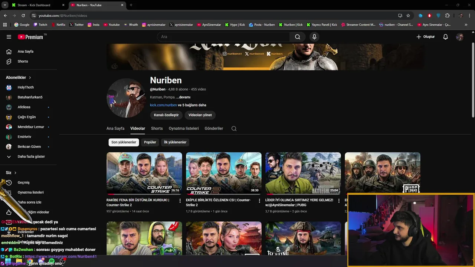Bookmark this page with star icon
Viewport: 475px width, 267px height.
coord(408,16)
